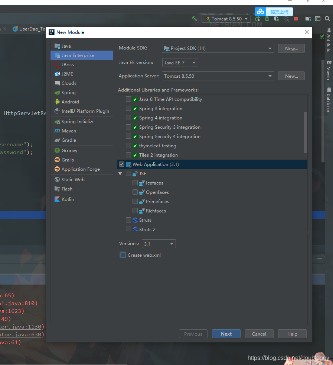Open Java EE version dropdown
This screenshot has width=333, height=365.
click(180, 63)
